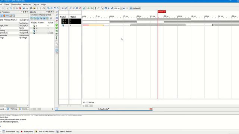Open the View menu
Viewport: 239px width, 134px height.
[x=7, y=4]
